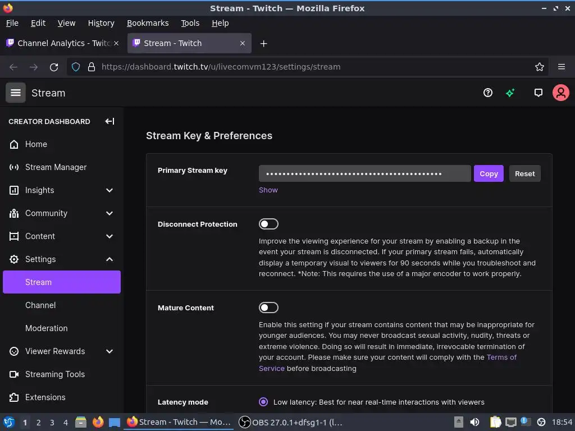Switch to virtual desktop 2

[x=39, y=423]
